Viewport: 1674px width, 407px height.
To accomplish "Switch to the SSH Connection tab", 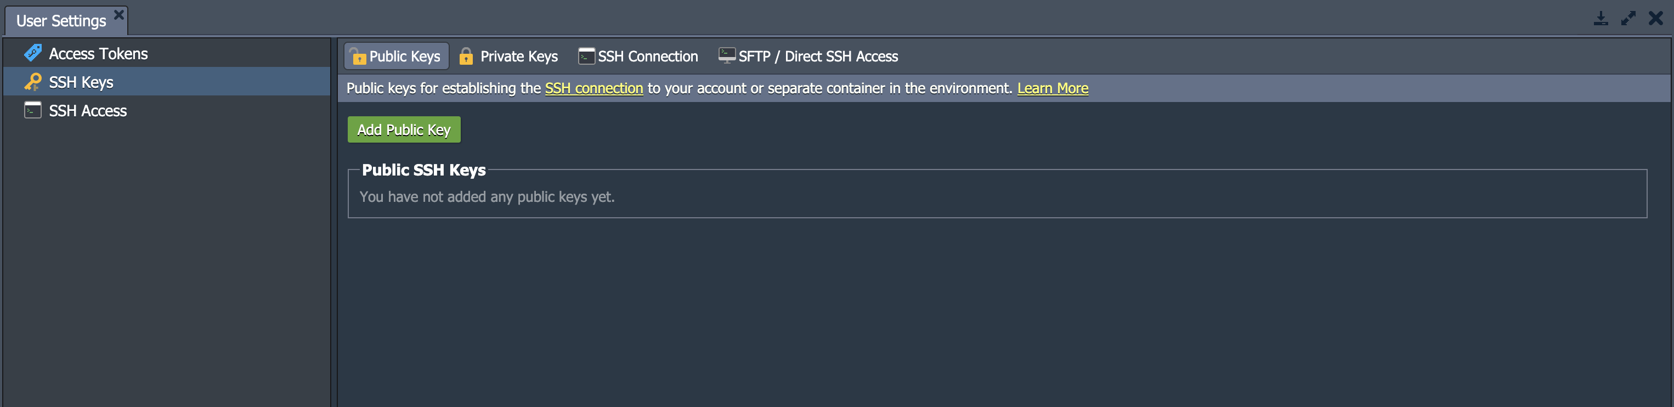I will tap(638, 56).
